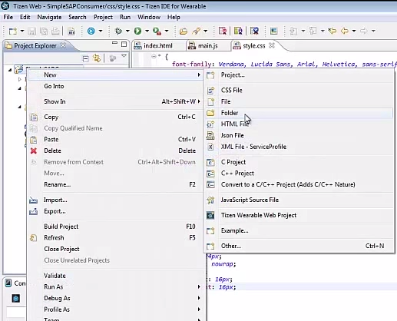Collapse the project root tree node
This screenshot has width=397, height=321.
coord(10,70)
